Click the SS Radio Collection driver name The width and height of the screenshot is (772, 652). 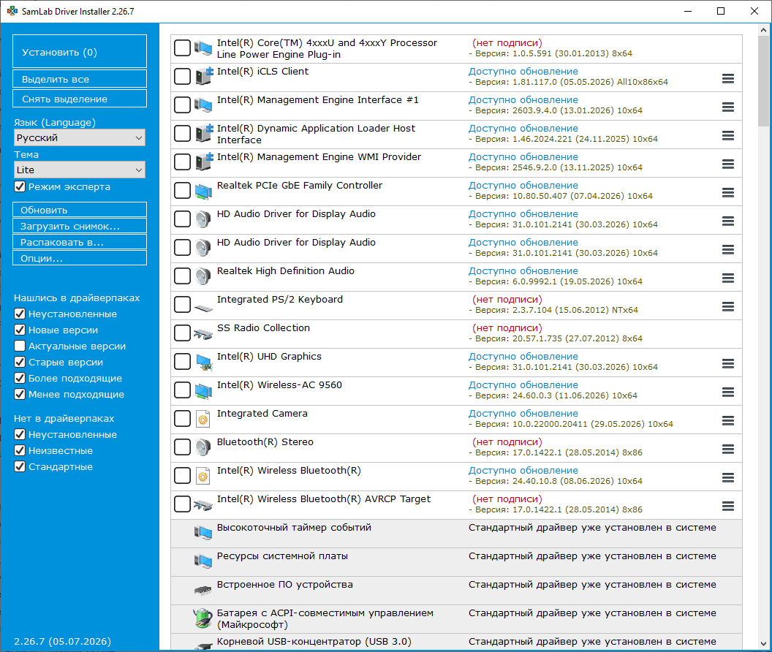click(x=263, y=328)
